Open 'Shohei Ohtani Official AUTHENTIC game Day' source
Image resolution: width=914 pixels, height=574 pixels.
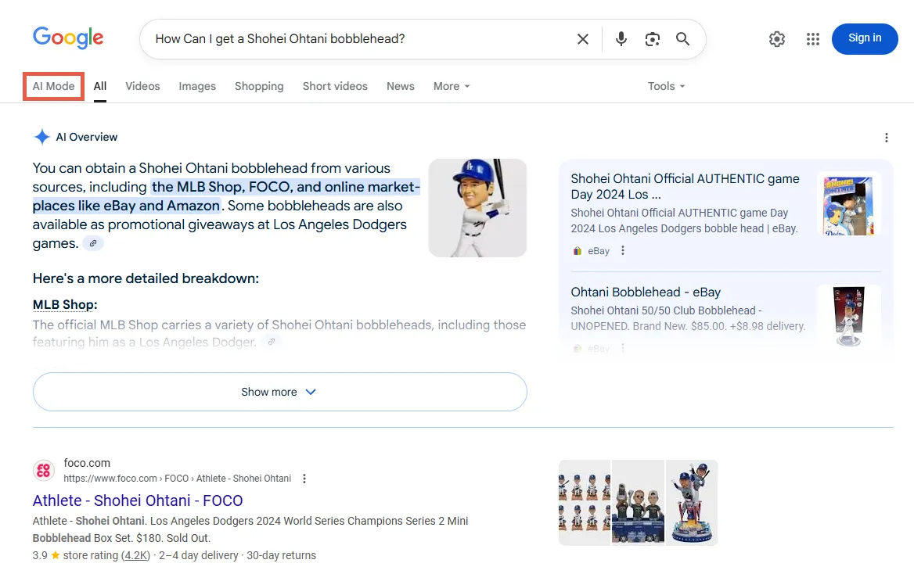(685, 186)
